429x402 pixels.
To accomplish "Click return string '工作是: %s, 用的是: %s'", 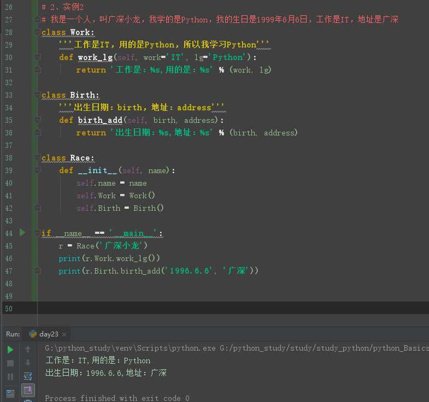I will click(x=161, y=70).
